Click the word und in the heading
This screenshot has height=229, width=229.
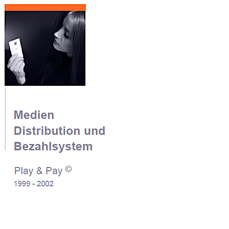click(x=95, y=131)
